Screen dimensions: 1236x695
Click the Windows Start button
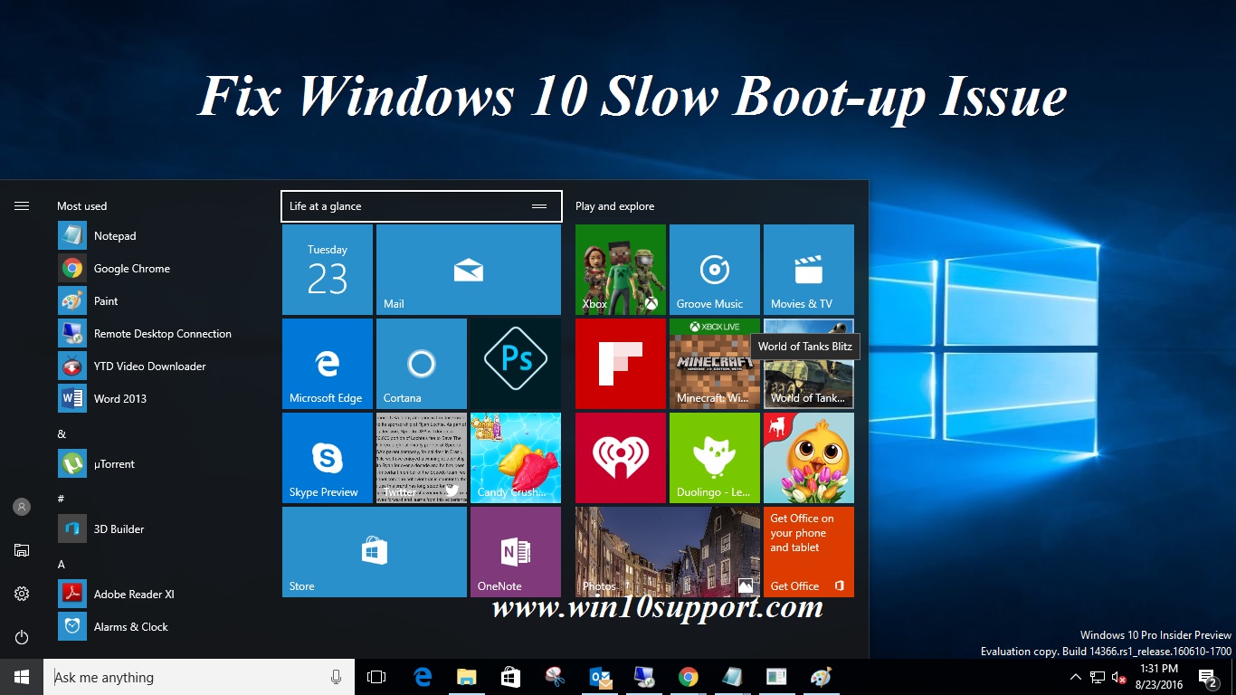pyautogui.click(x=22, y=677)
